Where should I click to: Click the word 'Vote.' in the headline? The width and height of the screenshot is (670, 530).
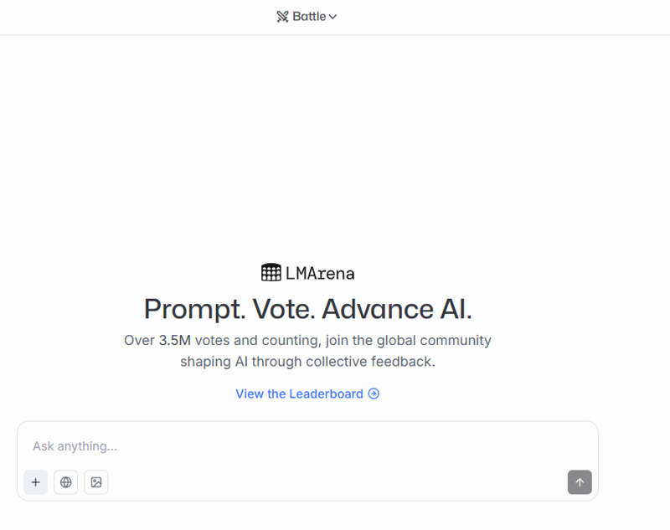point(284,309)
